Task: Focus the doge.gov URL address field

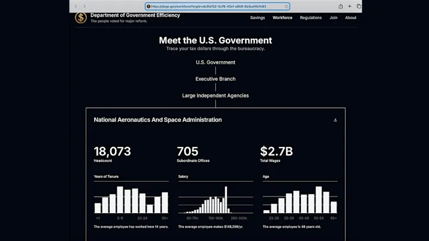Action: tap(217, 7)
